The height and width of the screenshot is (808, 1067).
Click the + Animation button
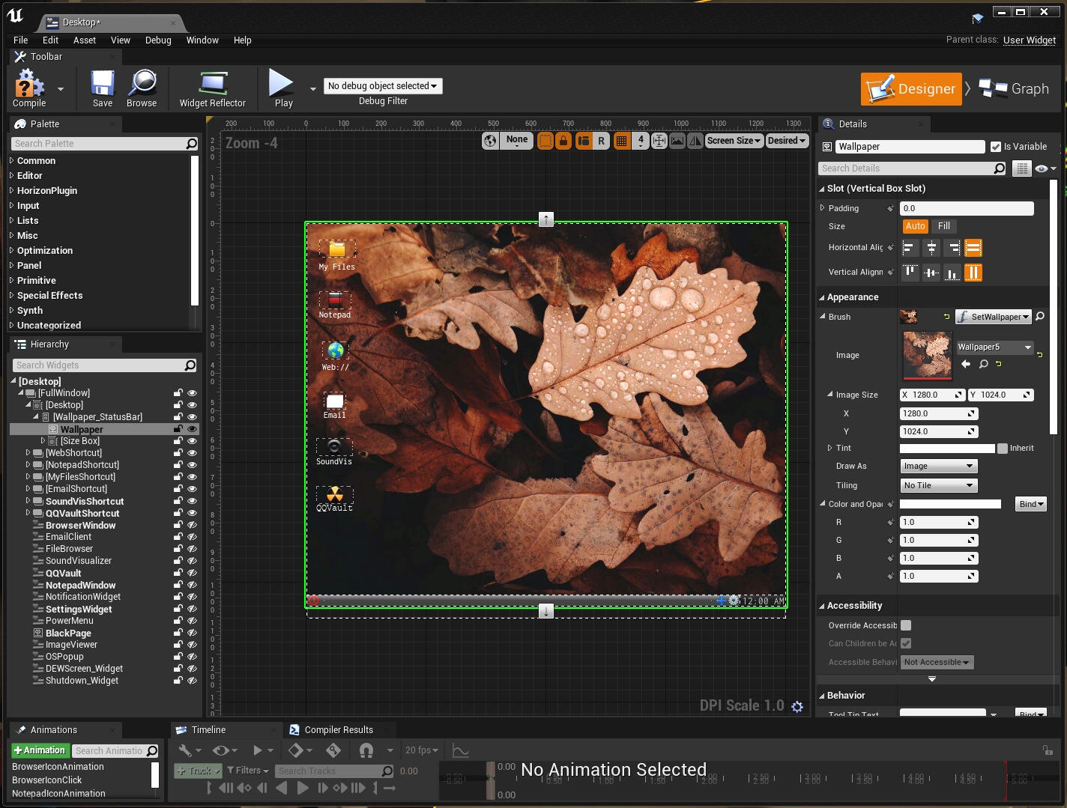(x=40, y=750)
